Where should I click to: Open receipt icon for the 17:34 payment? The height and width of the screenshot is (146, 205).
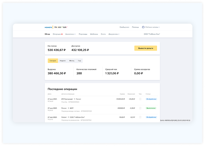(x=140, y=99)
